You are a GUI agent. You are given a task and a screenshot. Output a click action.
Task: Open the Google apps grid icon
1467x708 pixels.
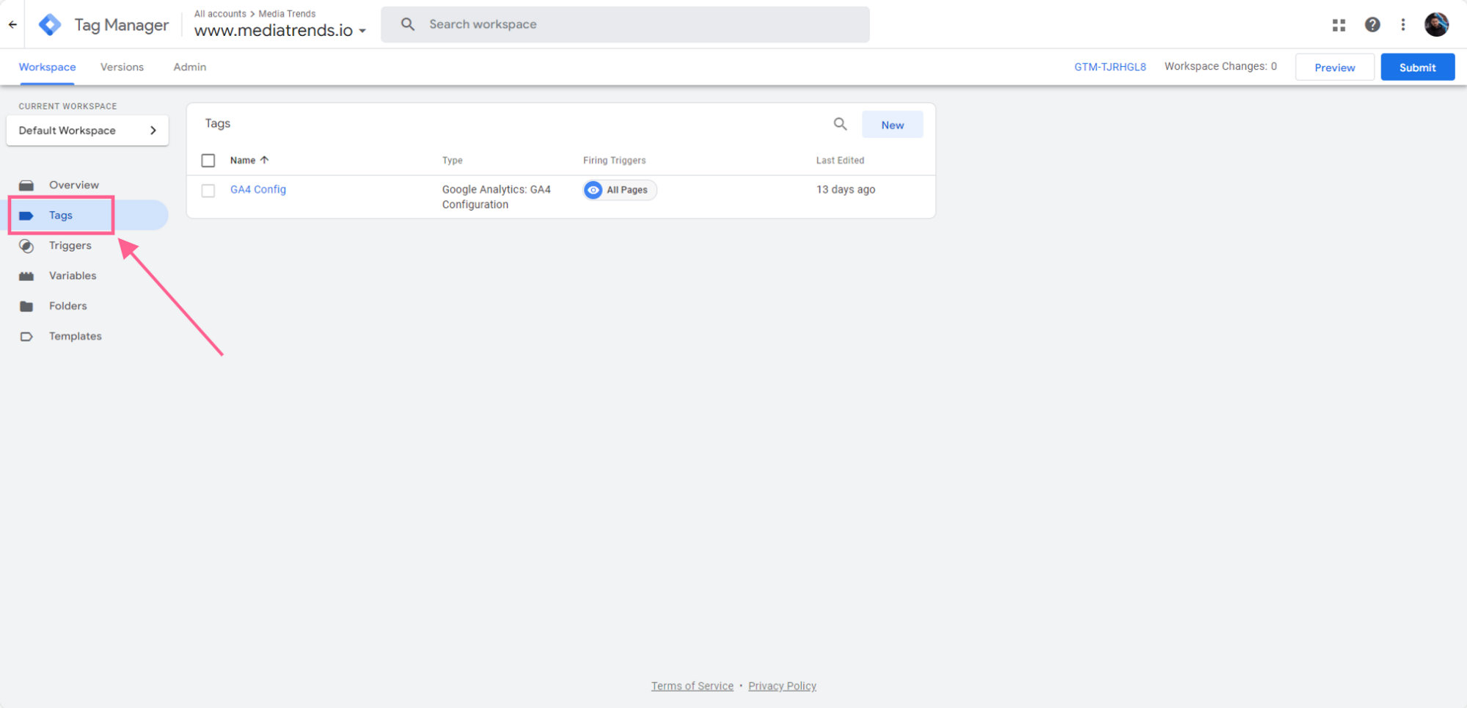tap(1339, 25)
